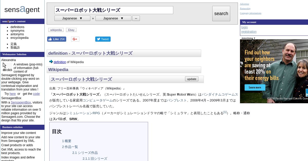Screen dimensions: 308x161
Task: Click the sensagent logo
Action: [22, 9]
